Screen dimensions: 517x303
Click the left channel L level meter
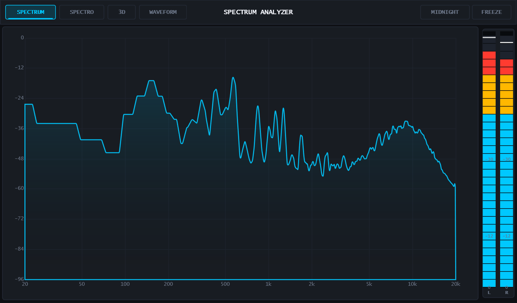pyautogui.click(x=489, y=159)
